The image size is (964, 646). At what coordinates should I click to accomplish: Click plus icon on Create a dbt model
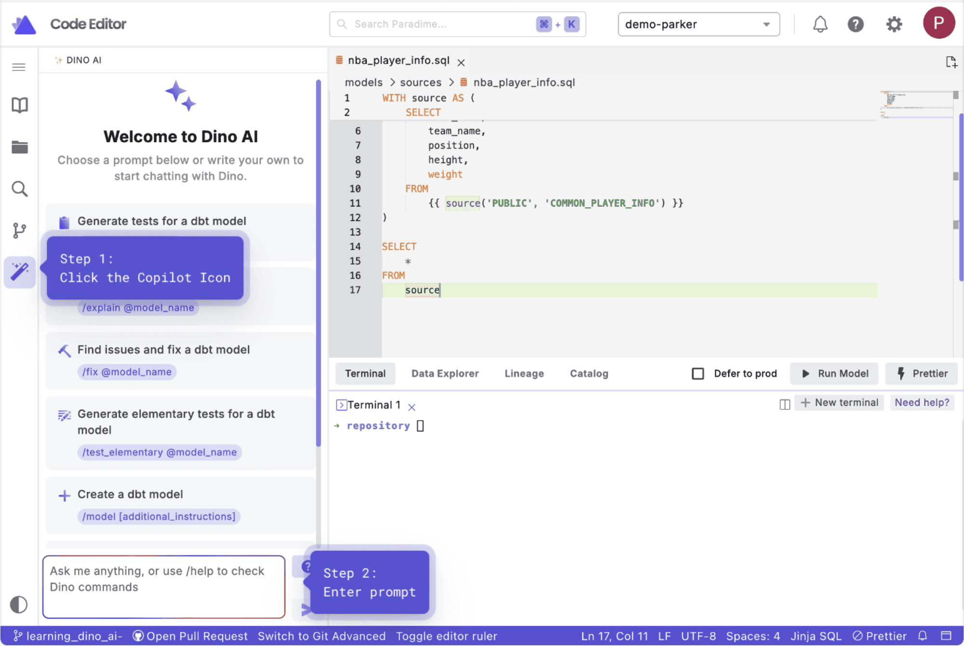pos(64,496)
